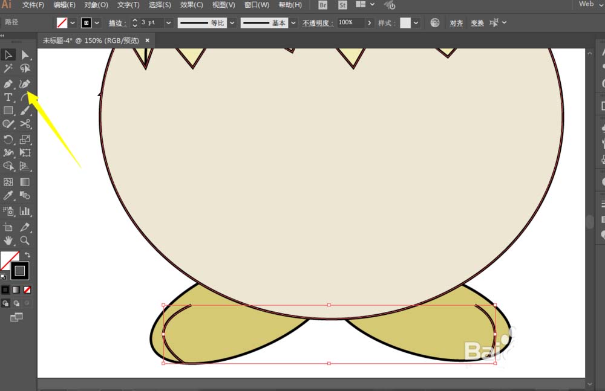Open the 不透明度 transparency panel link
The height and width of the screenshot is (391, 605).
tap(318, 23)
